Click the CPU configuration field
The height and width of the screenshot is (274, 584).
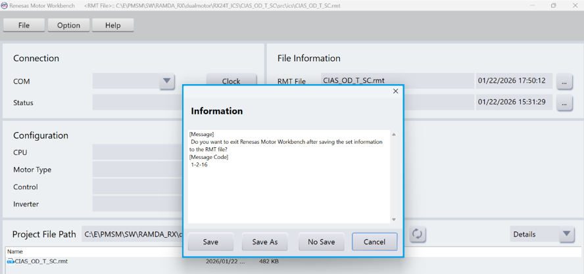[x=137, y=152]
